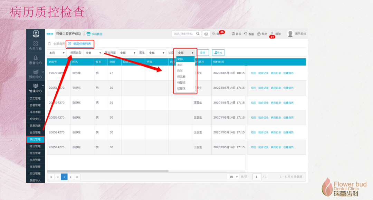Viewport: 373px width, 200px height.
Task: Open 短信中心 in the sidebar
Action: (x=36, y=119)
